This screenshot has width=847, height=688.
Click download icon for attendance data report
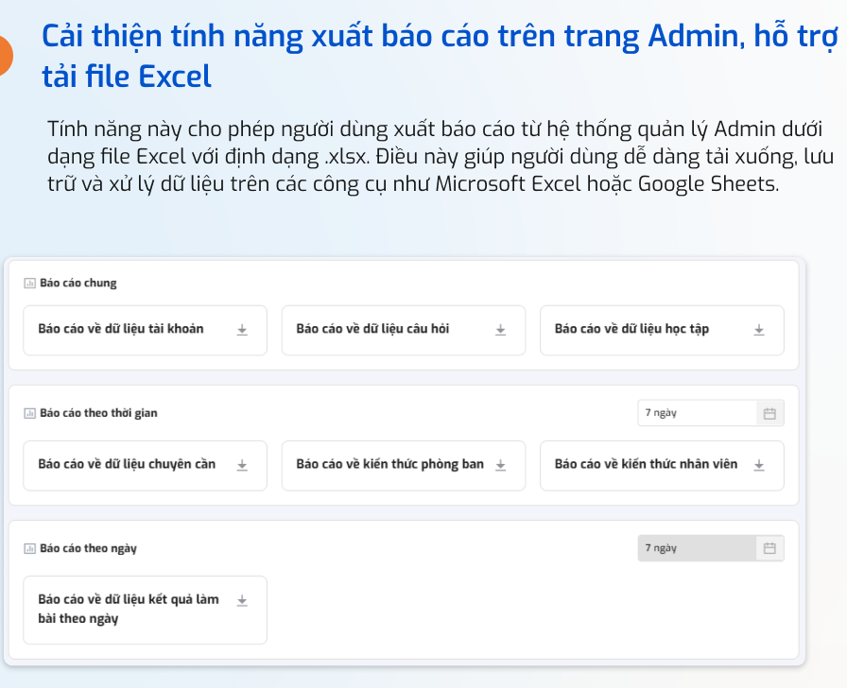[242, 465]
